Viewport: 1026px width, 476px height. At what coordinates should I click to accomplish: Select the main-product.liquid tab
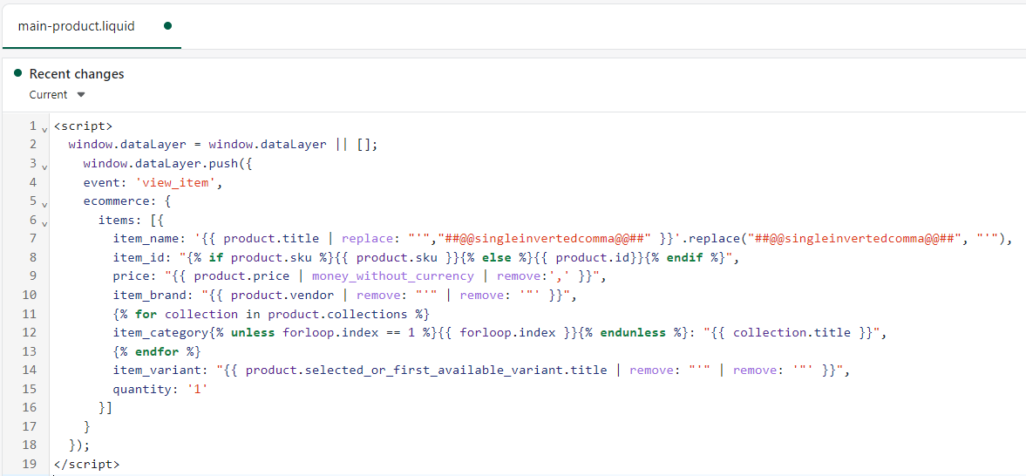point(91,26)
